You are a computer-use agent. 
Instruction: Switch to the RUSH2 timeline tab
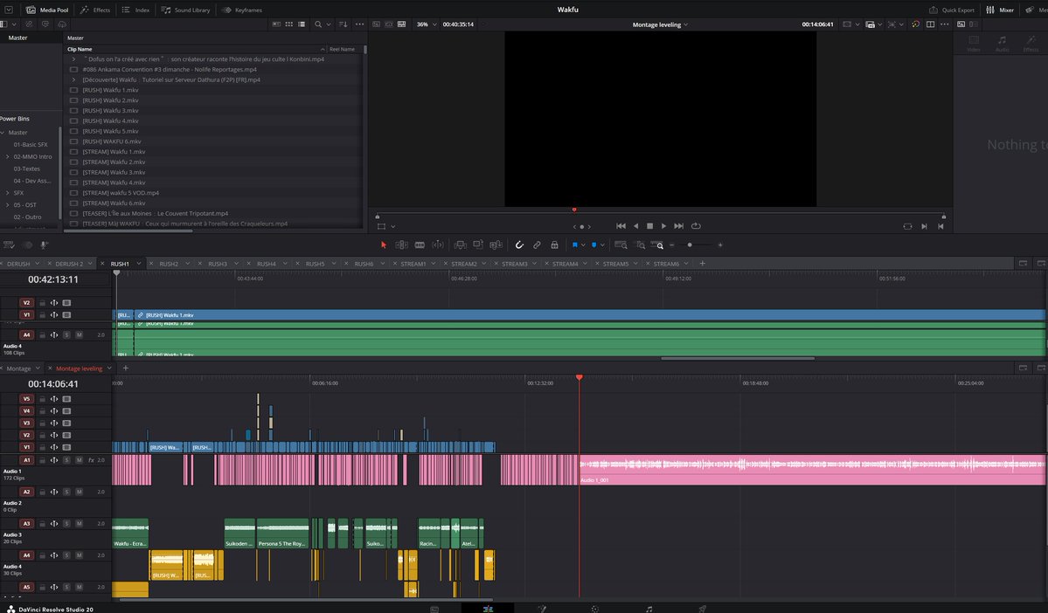[x=169, y=264]
